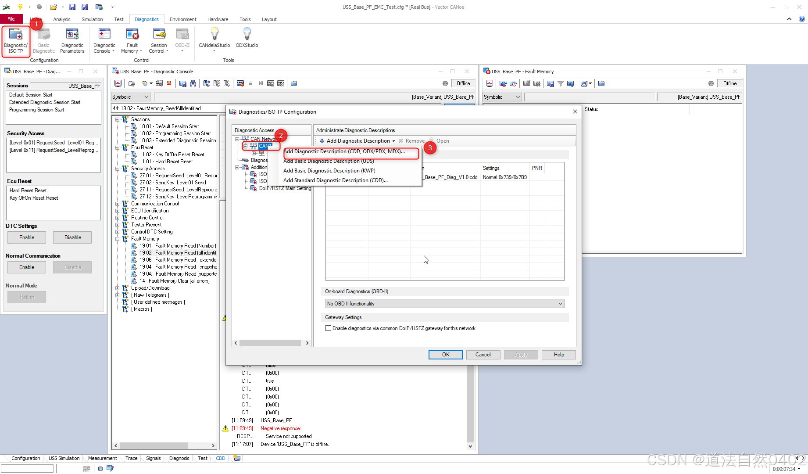Expand the Upload/Download tree node
The image size is (808, 474).
(x=118, y=288)
